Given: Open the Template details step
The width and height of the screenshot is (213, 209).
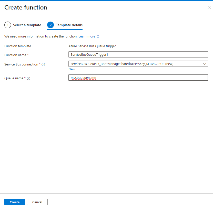Looking at the screenshot, I should pos(65,25).
